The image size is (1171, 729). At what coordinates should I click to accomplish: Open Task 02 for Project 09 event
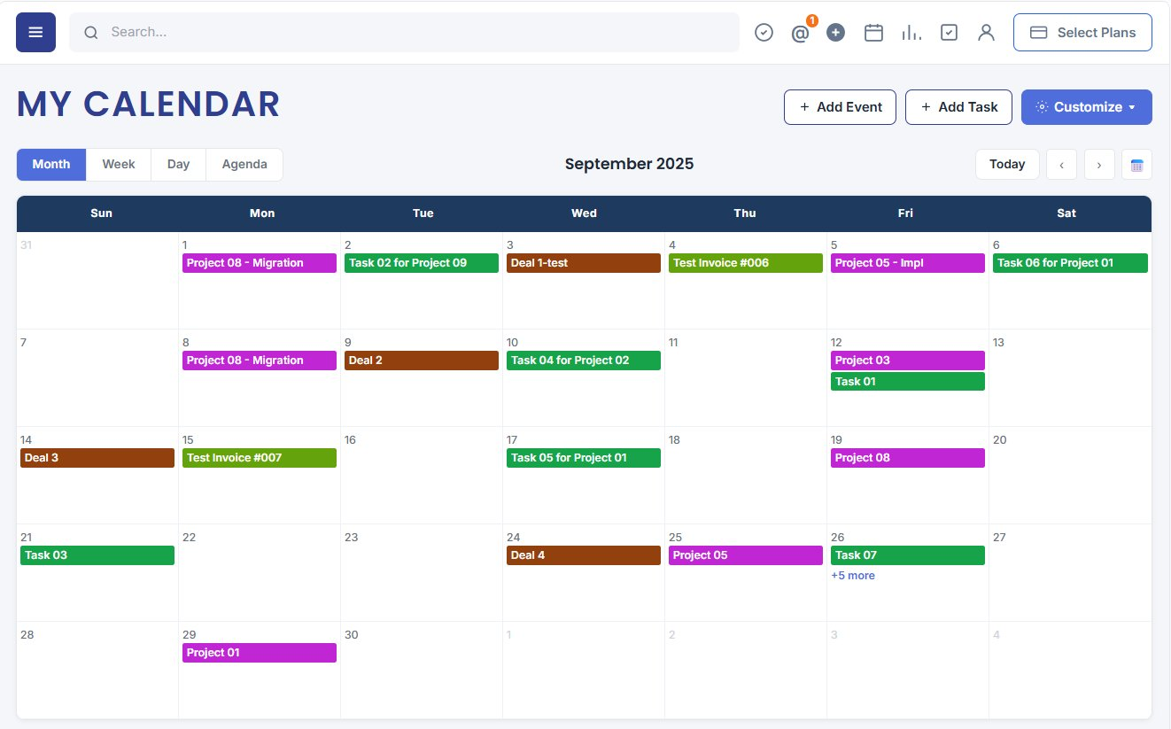click(422, 263)
